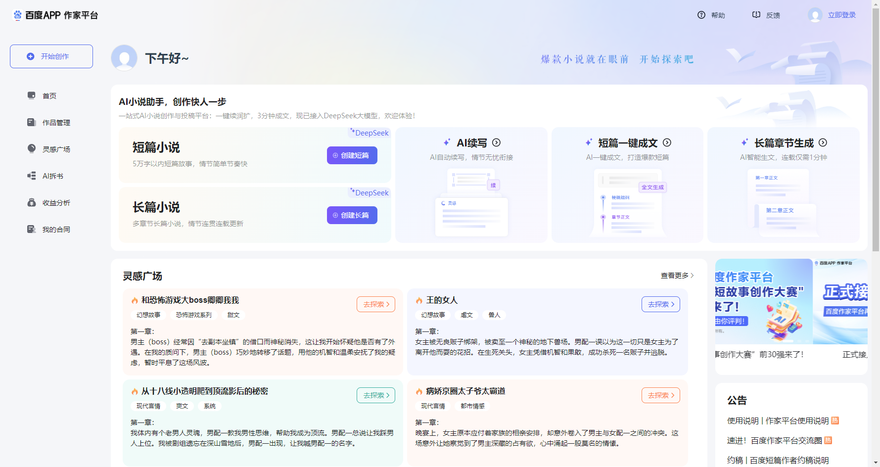Click the profile avatar beside 下午好
Viewport: 880px width, 467px height.
click(x=124, y=58)
